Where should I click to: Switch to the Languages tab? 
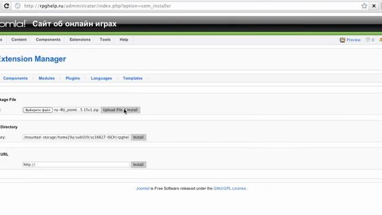101,78
